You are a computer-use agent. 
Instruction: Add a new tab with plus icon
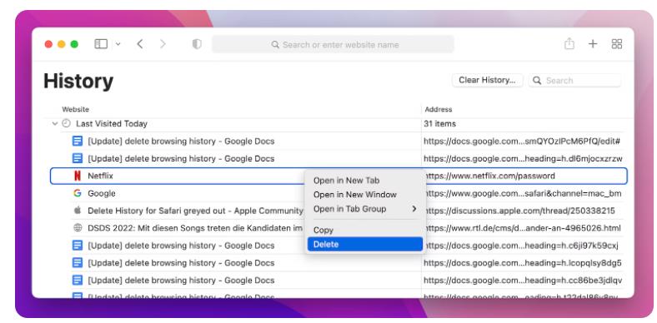tap(593, 44)
